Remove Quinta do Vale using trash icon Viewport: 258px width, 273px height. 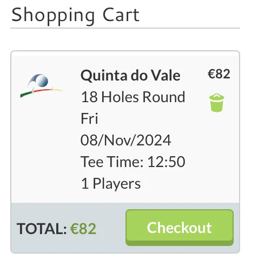[216, 103]
